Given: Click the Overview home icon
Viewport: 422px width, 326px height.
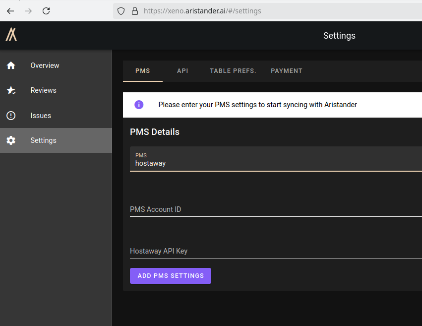Looking at the screenshot, I should (x=11, y=65).
